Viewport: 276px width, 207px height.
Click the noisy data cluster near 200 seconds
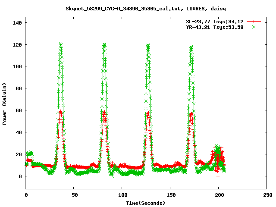(217, 158)
